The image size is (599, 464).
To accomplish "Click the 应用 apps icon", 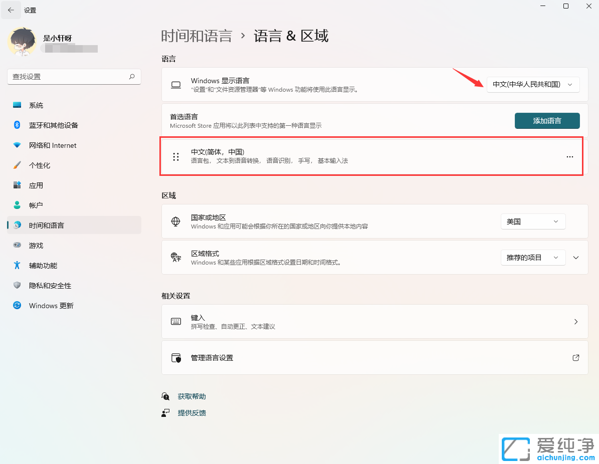I will click(17, 185).
